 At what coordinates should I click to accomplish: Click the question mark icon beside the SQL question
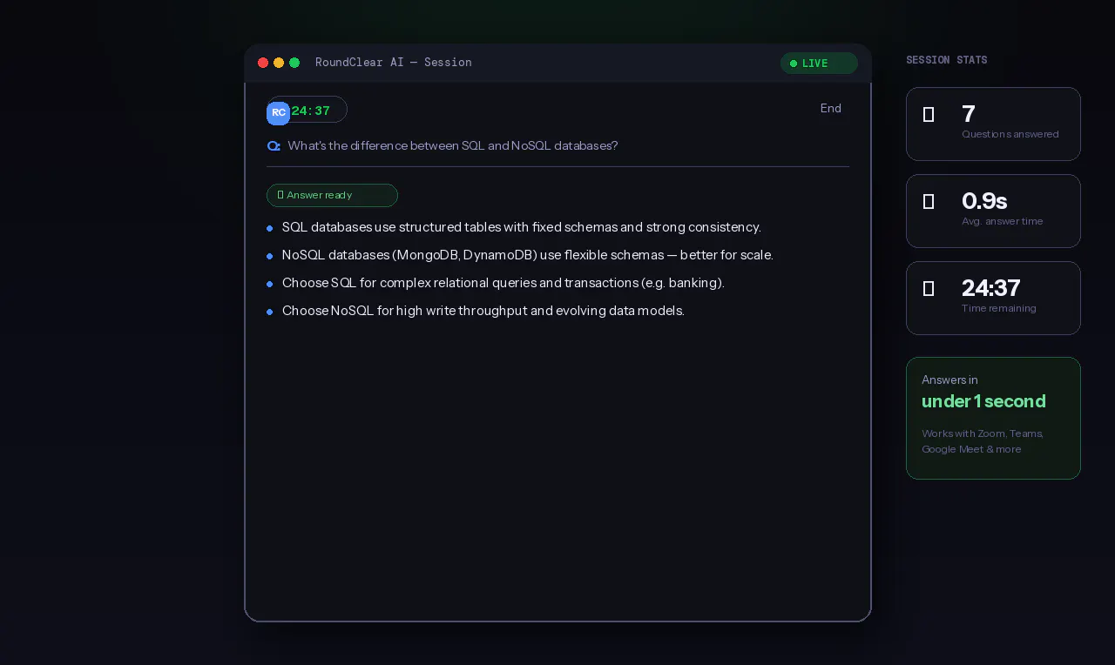[274, 146]
